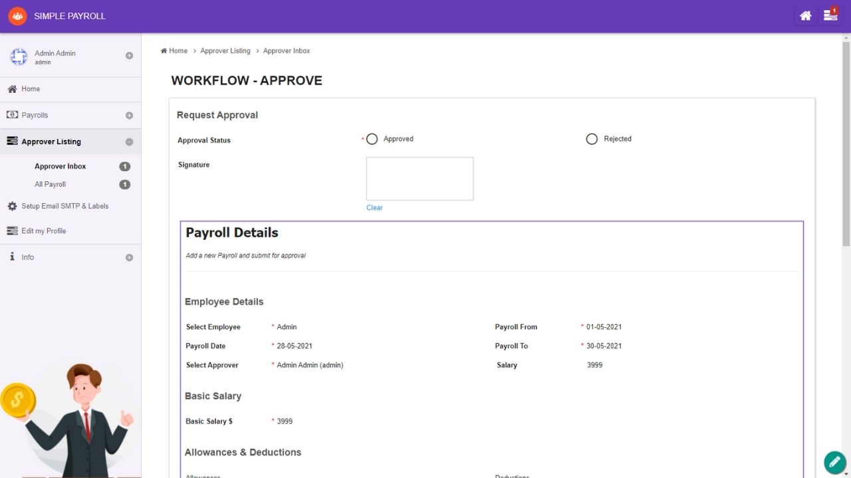The width and height of the screenshot is (851, 478).
Task: Open All Payroll in the sidebar
Action: [x=51, y=185]
